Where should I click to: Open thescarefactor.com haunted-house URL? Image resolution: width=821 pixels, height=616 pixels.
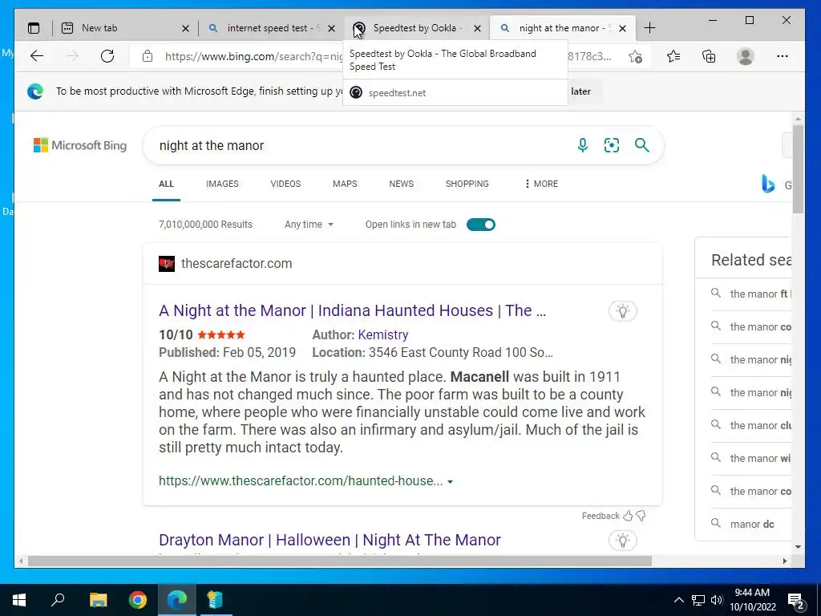click(x=301, y=481)
